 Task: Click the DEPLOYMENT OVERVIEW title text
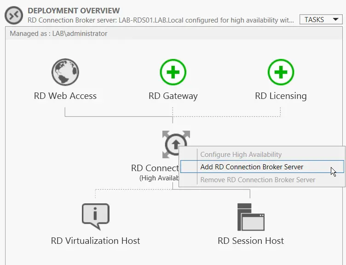[74, 11]
